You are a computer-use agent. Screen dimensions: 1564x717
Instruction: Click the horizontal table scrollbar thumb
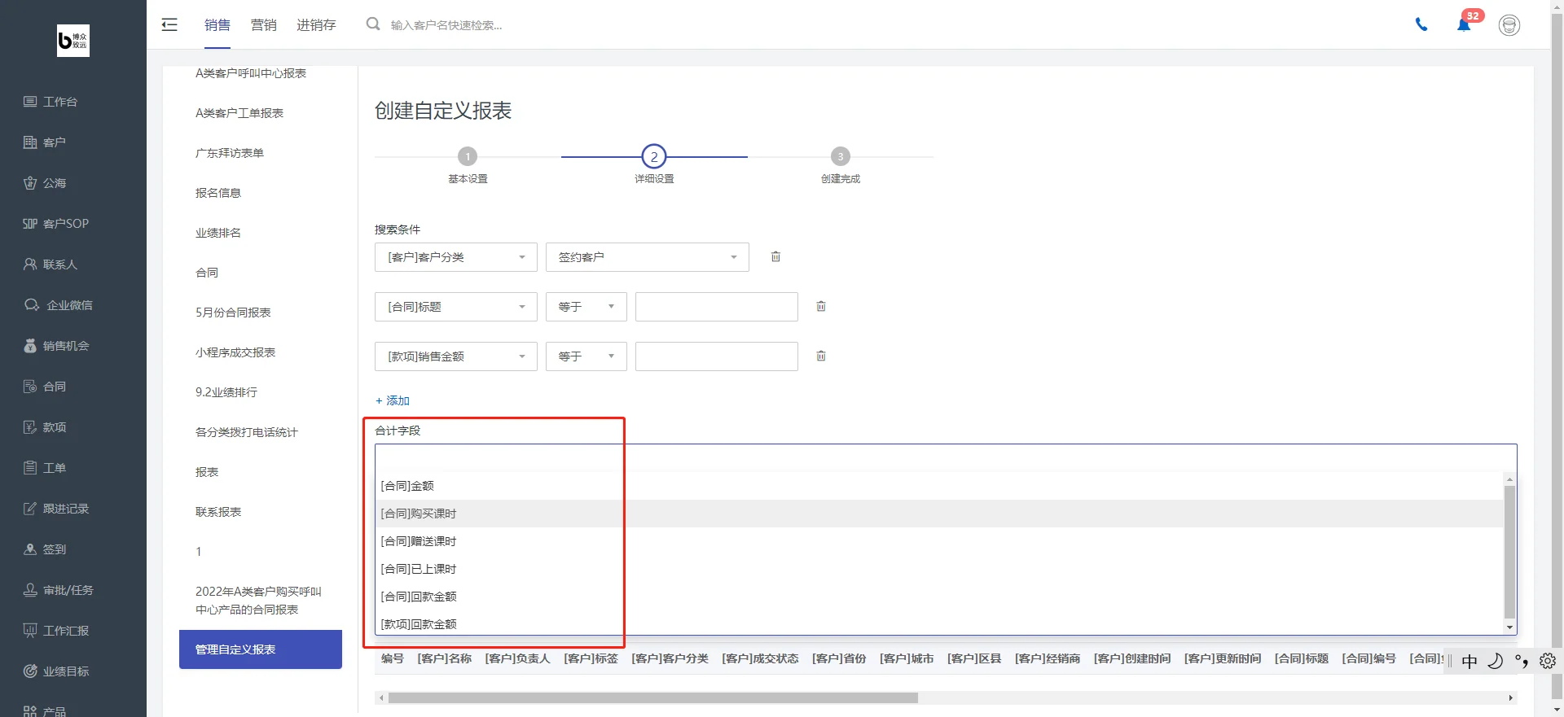click(653, 697)
